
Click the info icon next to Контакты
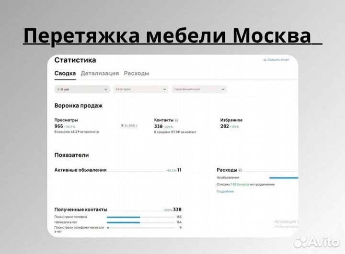click(x=176, y=120)
